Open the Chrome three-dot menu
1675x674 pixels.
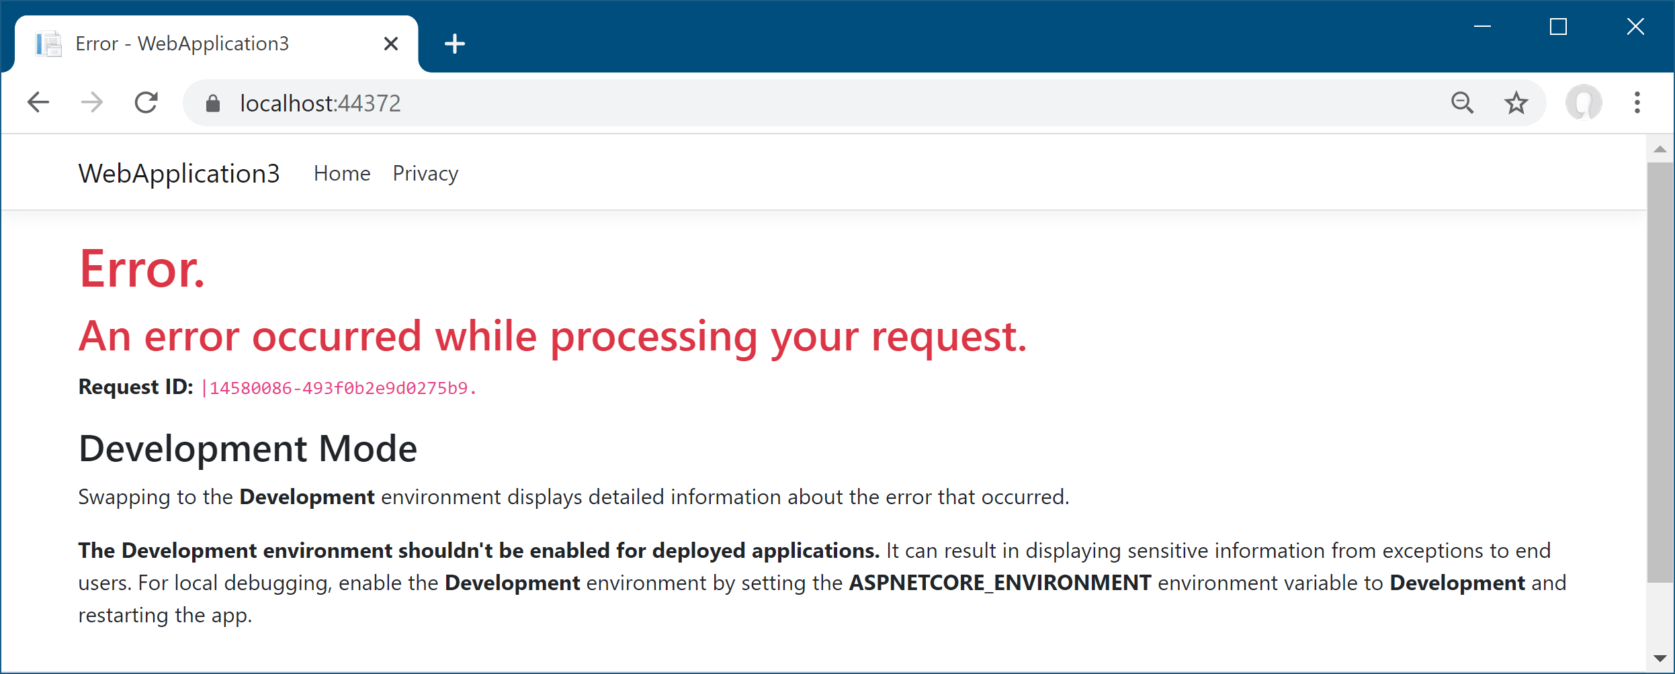pyautogui.click(x=1637, y=103)
